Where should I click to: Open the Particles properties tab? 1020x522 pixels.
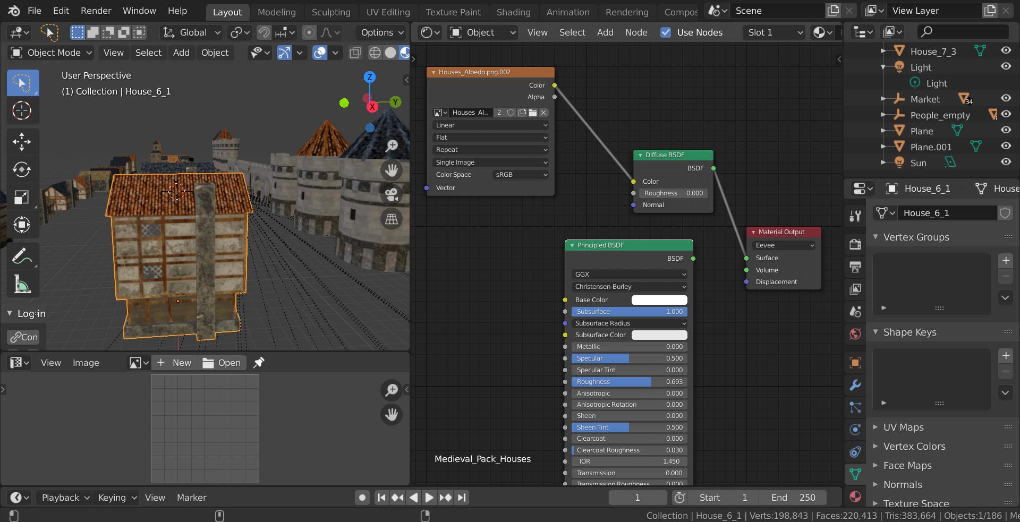855,407
